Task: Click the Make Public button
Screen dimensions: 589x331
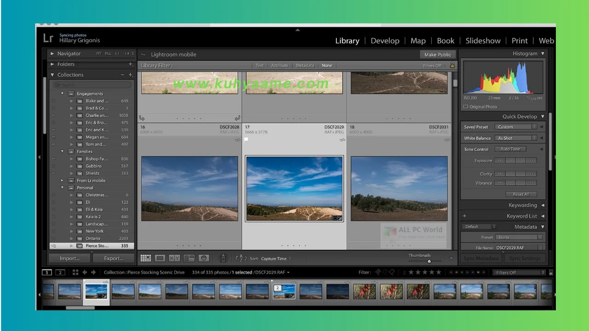Action: coord(438,55)
